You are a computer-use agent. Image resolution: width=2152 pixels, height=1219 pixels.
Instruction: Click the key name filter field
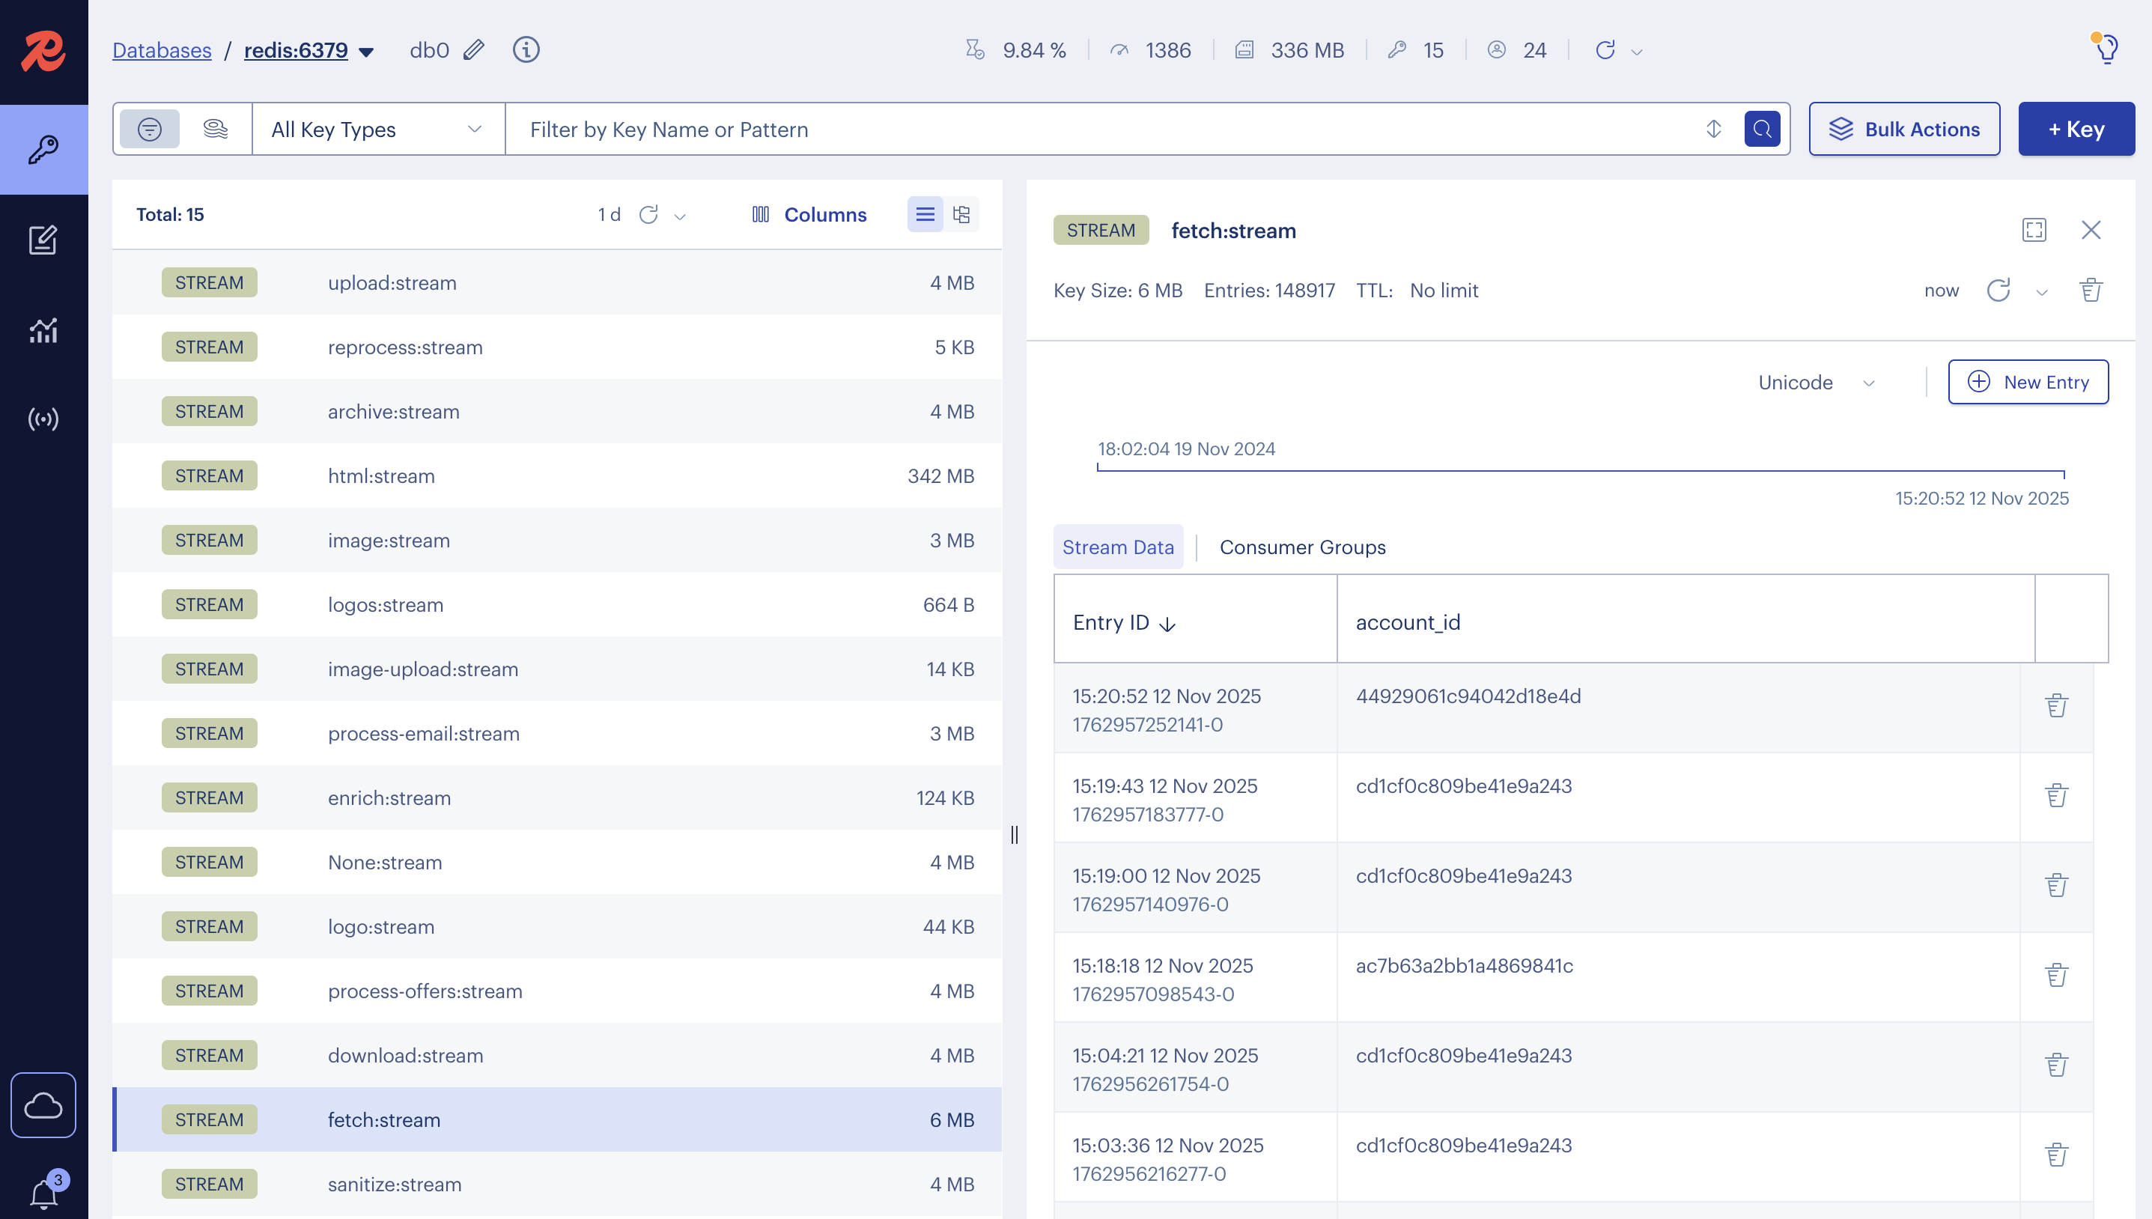coord(1088,129)
